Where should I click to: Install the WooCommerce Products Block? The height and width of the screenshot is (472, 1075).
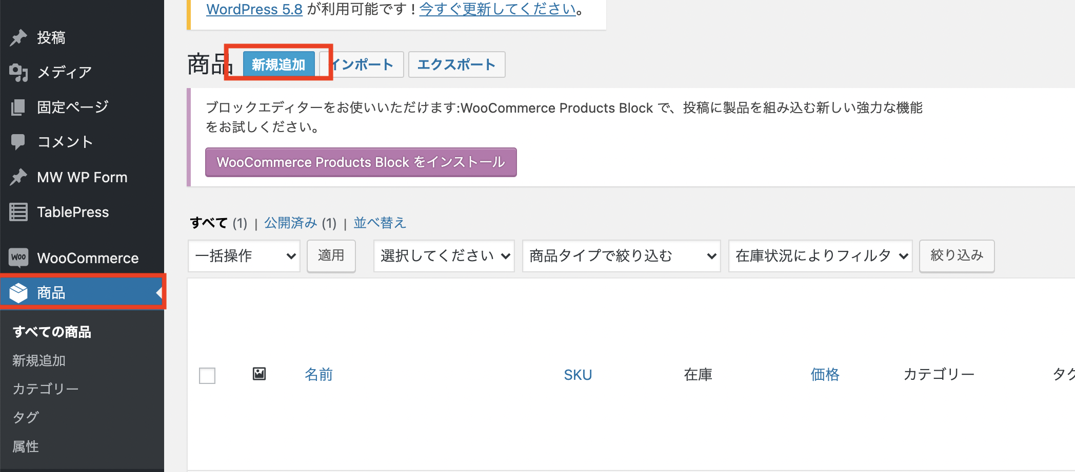pyautogui.click(x=361, y=162)
